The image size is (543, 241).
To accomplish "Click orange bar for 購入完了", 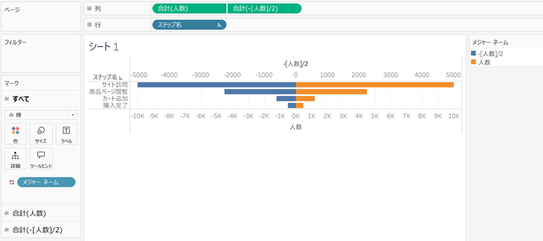I will (x=299, y=106).
